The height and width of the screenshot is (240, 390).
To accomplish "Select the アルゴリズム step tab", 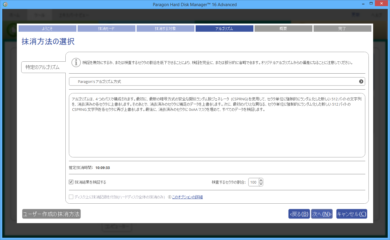I will pos(224,29).
